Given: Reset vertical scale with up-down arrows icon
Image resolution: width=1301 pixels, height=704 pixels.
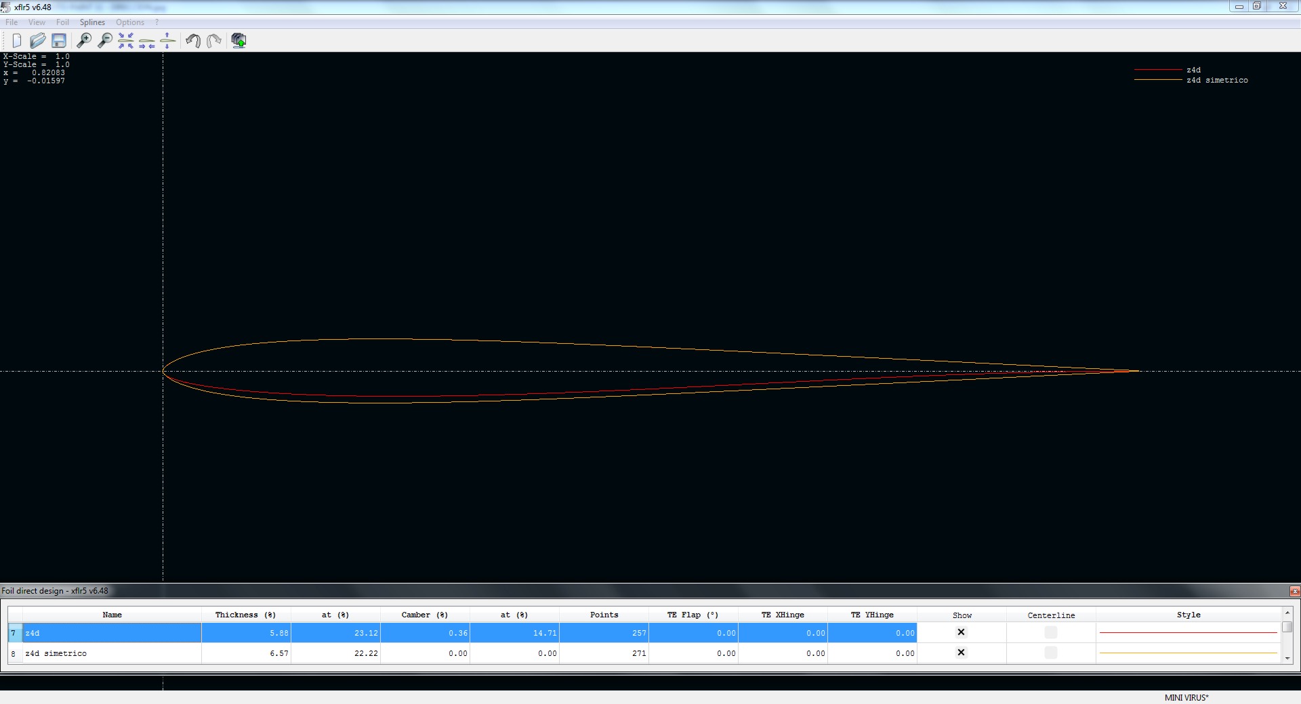Looking at the screenshot, I should coord(167,41).
